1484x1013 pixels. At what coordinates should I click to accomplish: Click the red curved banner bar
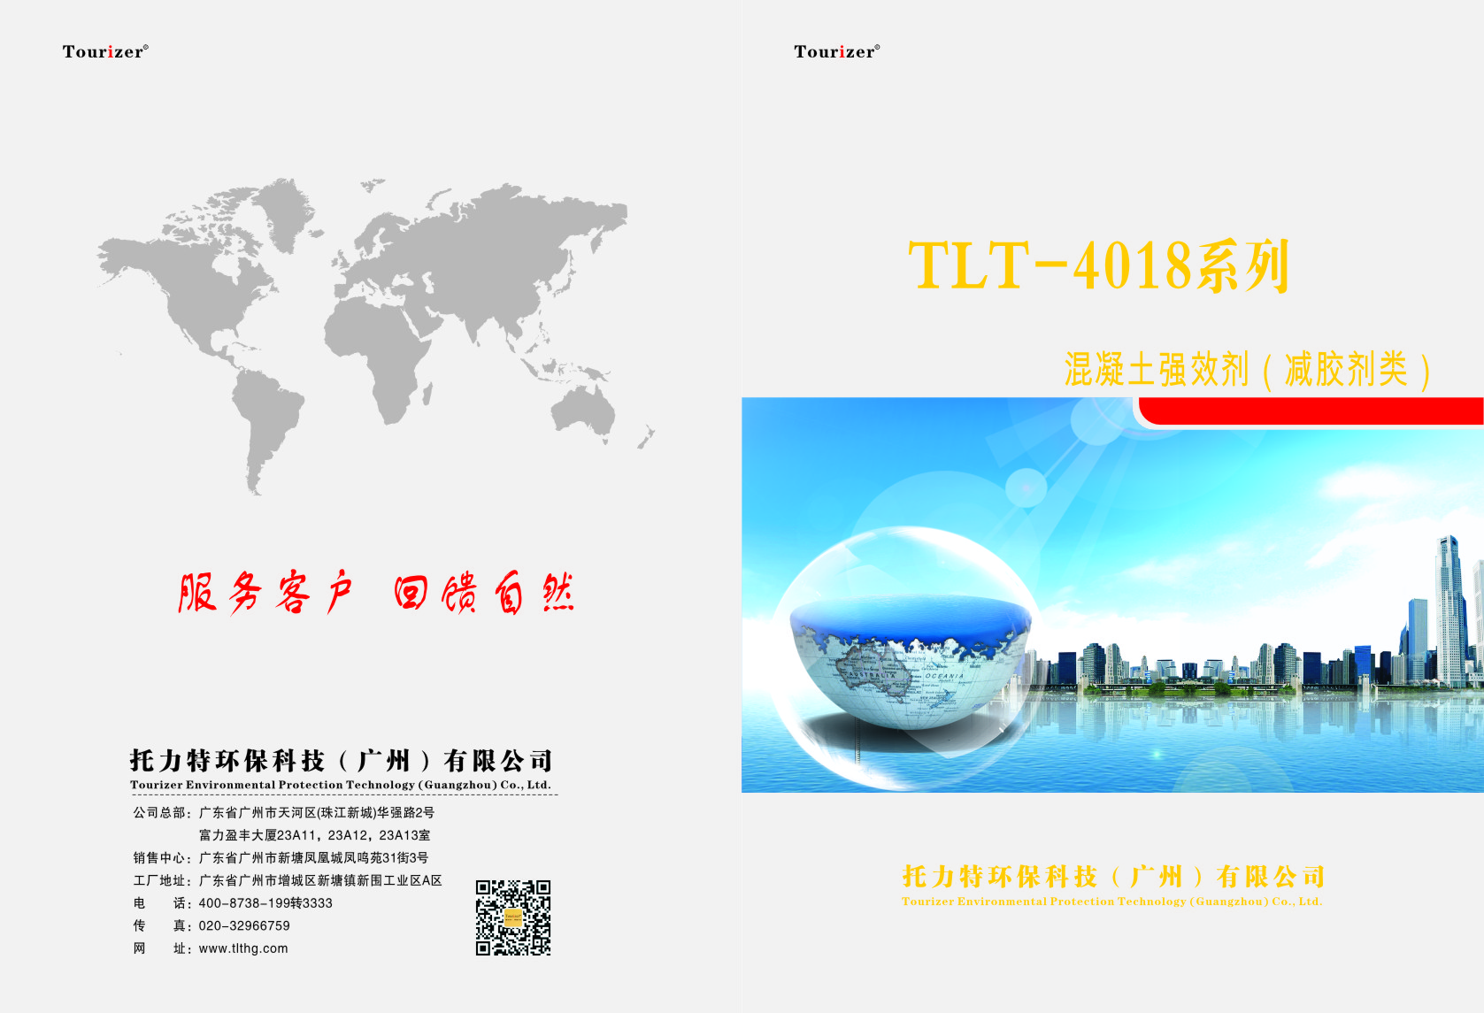click(x=1310, y=411)
